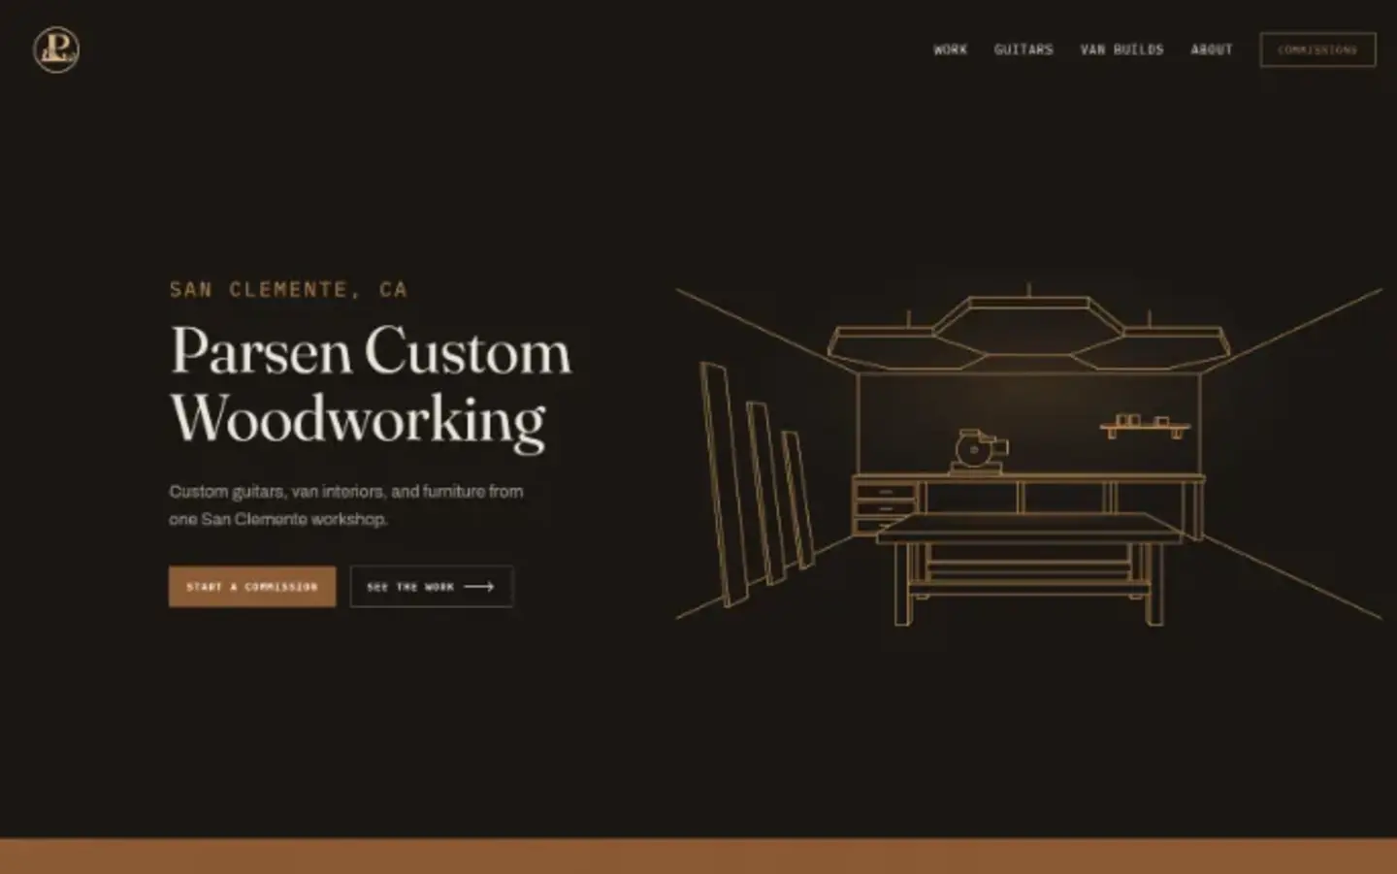Navigate to the About page
The image size is (1397, 874).
[1212, 49]
